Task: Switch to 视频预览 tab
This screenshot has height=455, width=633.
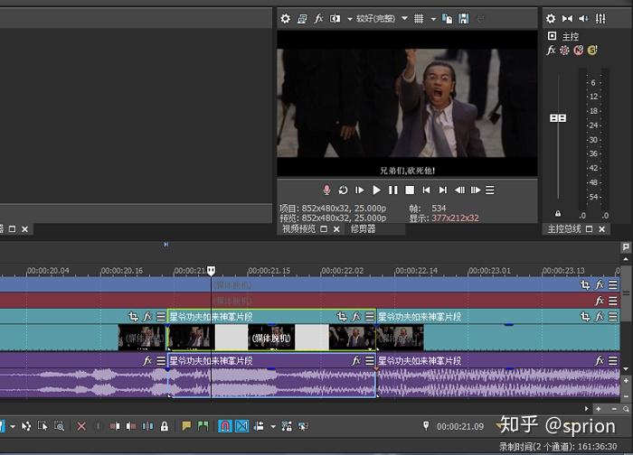Action: pos(298,229)
